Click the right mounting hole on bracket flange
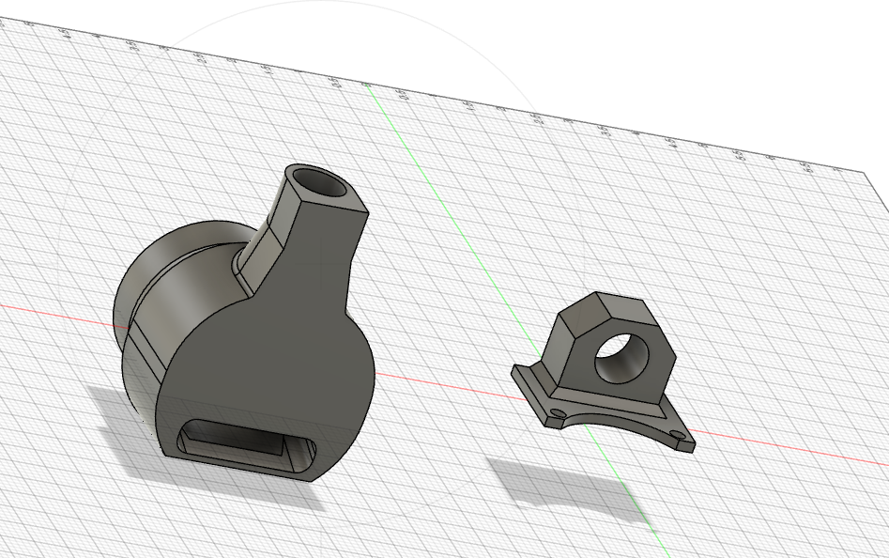Viewport: 889px width, 558px height. click(679, 436)
